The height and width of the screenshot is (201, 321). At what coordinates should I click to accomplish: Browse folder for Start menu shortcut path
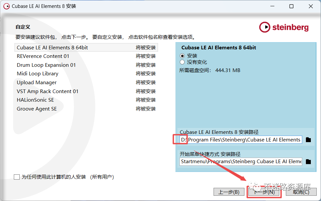[308, 162]
